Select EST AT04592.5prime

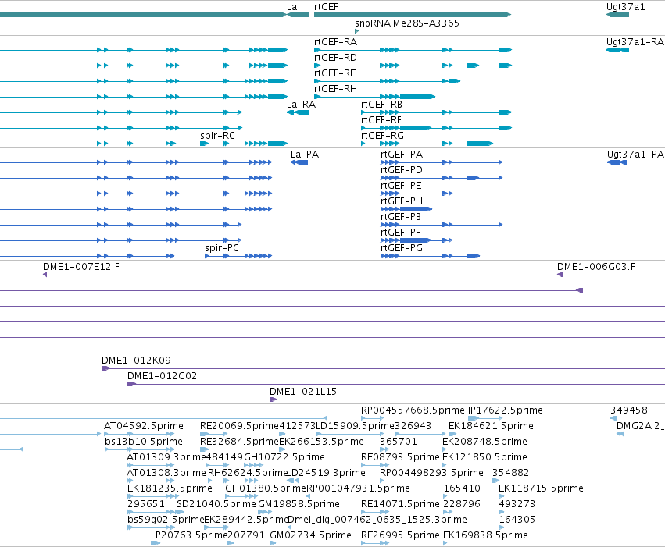tap(144, 426)
